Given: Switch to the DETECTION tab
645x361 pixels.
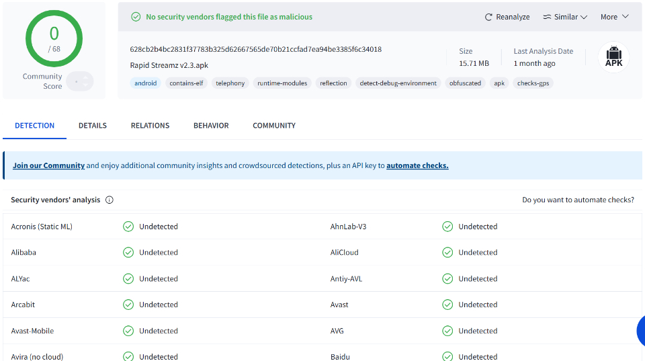Looking at the screenshot, I should click(x=34, y=126).
